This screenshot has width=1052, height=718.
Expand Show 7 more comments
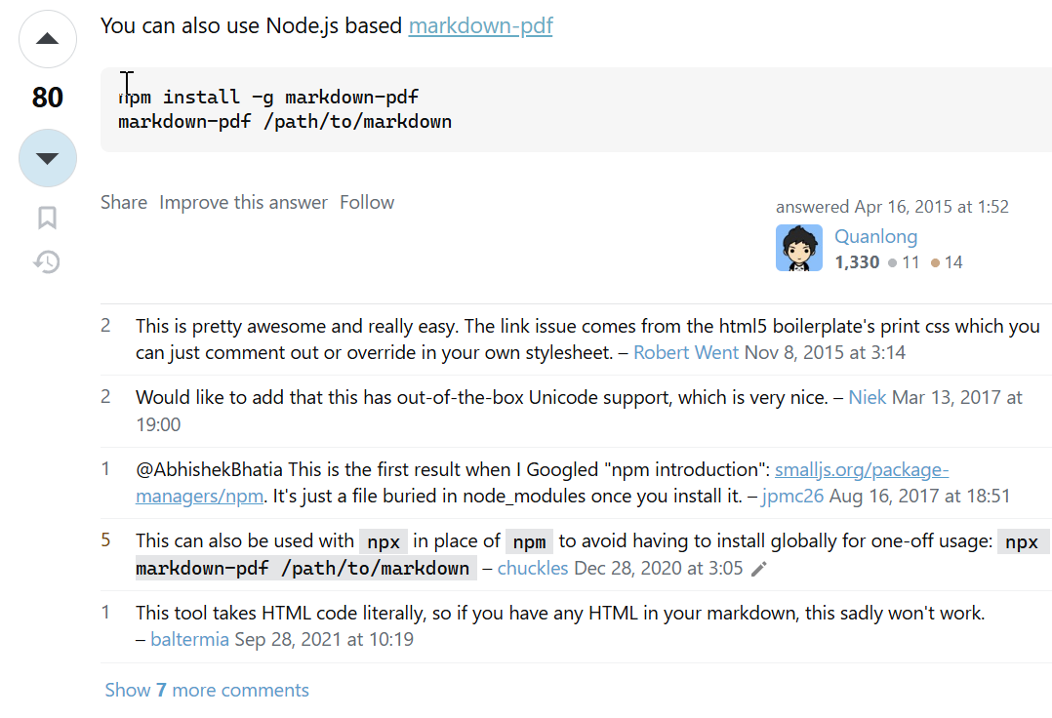207,690
